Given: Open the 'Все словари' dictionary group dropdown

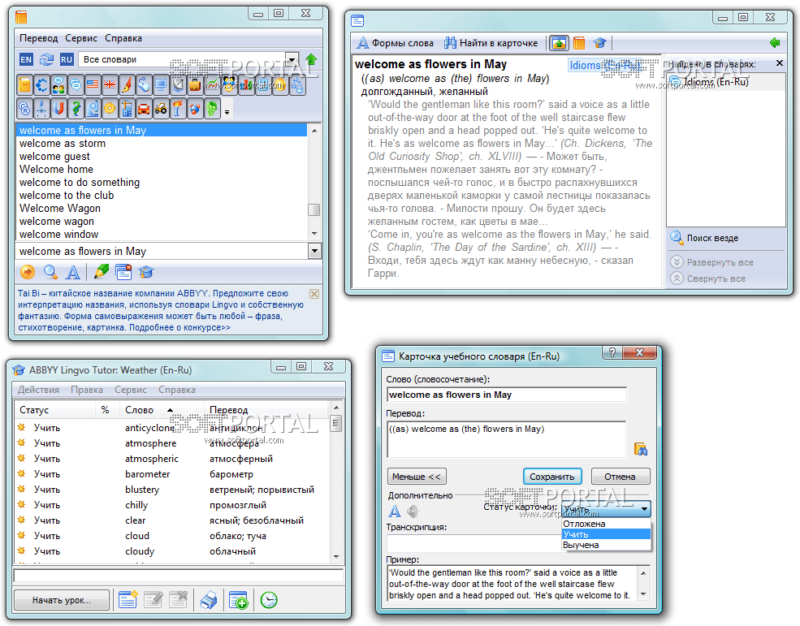Looking at the screenshot, I should [292, 60].
